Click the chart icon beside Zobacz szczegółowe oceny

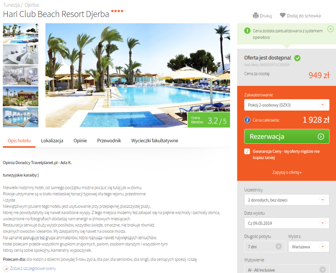pos(6,268)
